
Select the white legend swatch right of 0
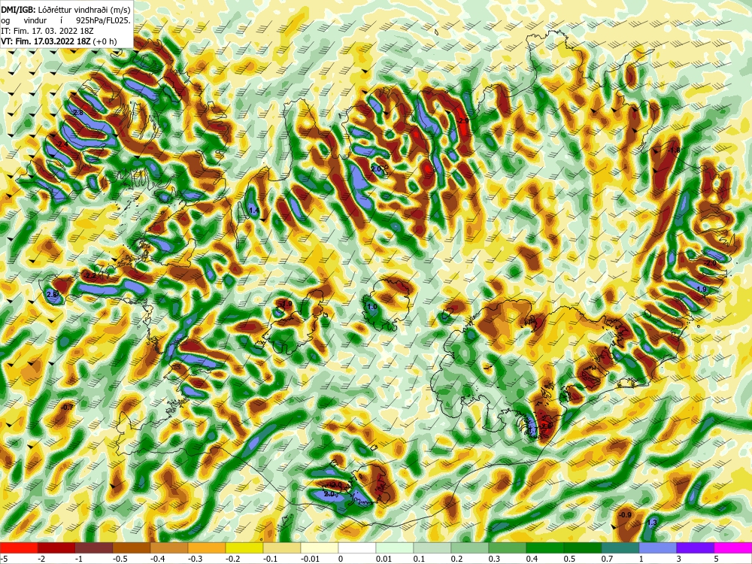[x=357, y=547]
